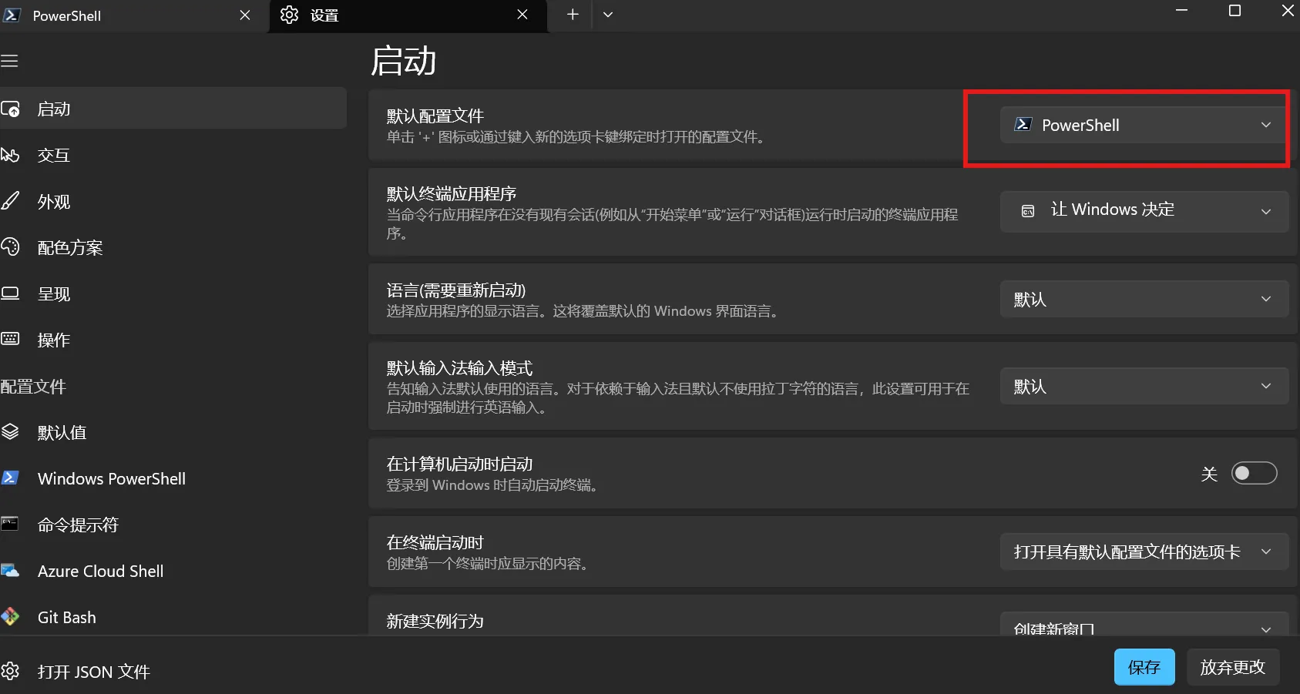The width and height of the screenshot is (1300, 694).
Task: Expand the 默认配置文件 PowerShell dropdown
Action: [x=1144, y=125]
